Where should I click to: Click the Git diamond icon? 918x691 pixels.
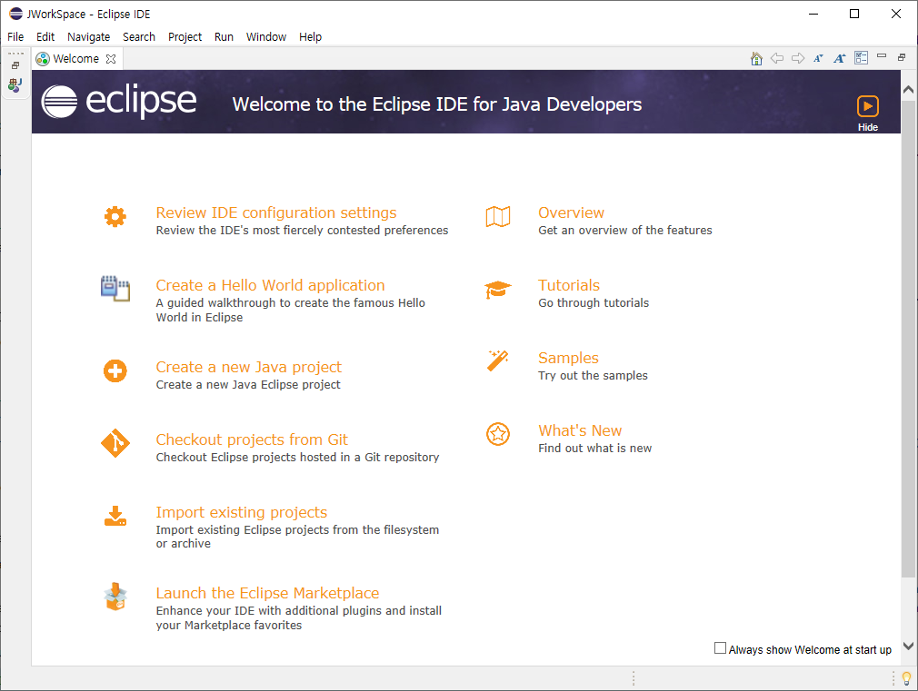pyautogui.click(x=115, y=443)
